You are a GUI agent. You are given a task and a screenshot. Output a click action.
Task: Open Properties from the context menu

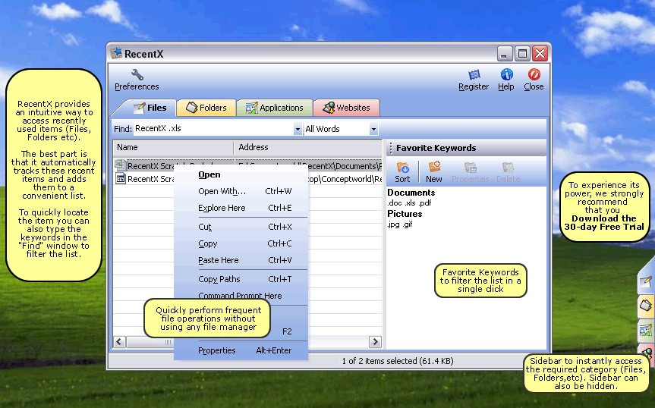click(x=241, y=350)
